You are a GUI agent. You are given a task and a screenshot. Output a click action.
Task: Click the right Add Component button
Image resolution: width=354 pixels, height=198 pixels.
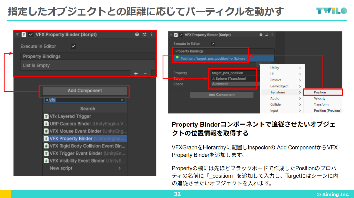221,95
